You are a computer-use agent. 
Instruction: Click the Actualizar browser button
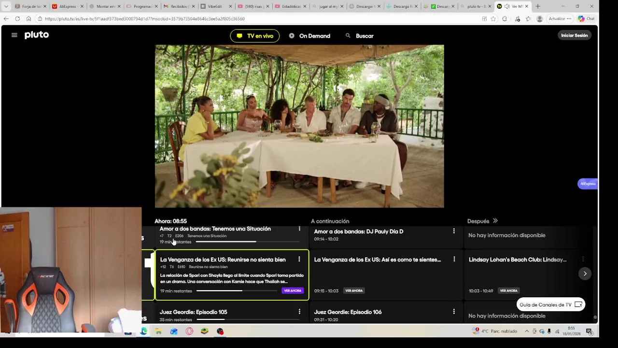[560, 18]
